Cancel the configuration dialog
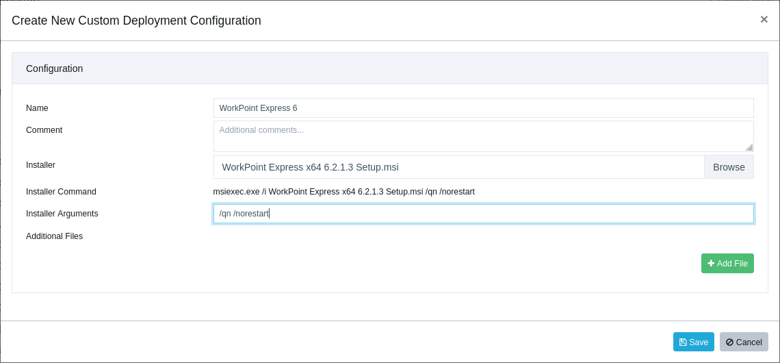Viewport: 780px width, 363px height. click(x=744, y=342)
